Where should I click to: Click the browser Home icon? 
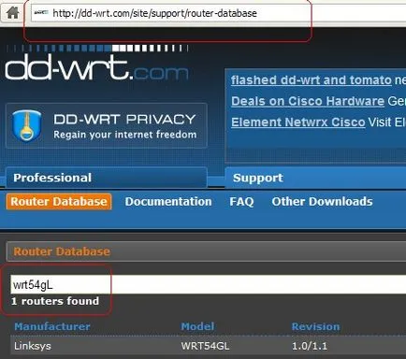[x=12, y=13]
